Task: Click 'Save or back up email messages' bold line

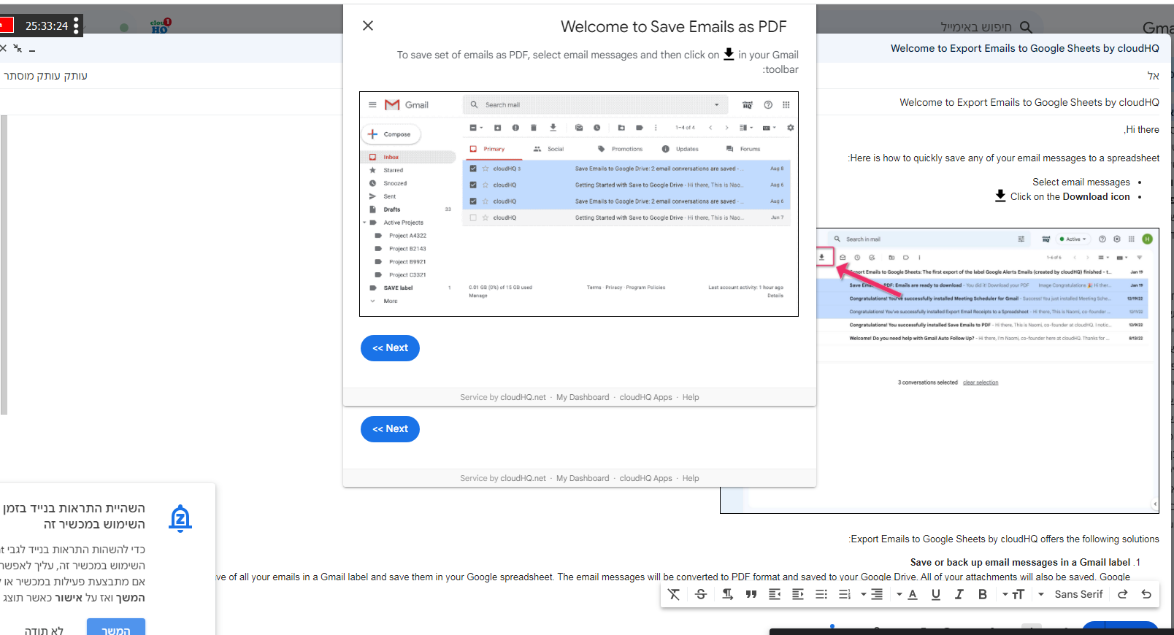Action: click(1020, 562)
